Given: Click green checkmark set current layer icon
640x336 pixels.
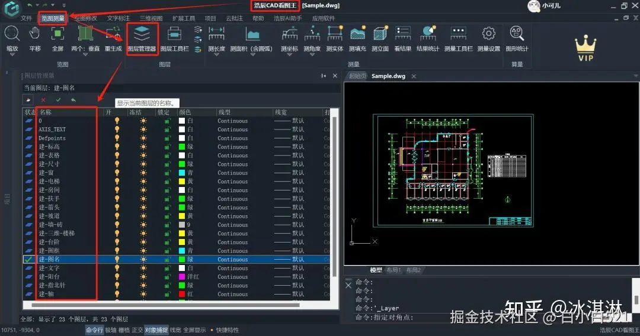Looking at the screenshot, I should tap(58, 100).
